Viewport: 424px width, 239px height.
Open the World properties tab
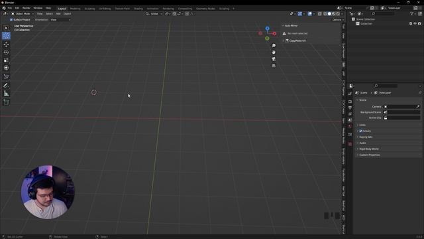pos(350,126)
